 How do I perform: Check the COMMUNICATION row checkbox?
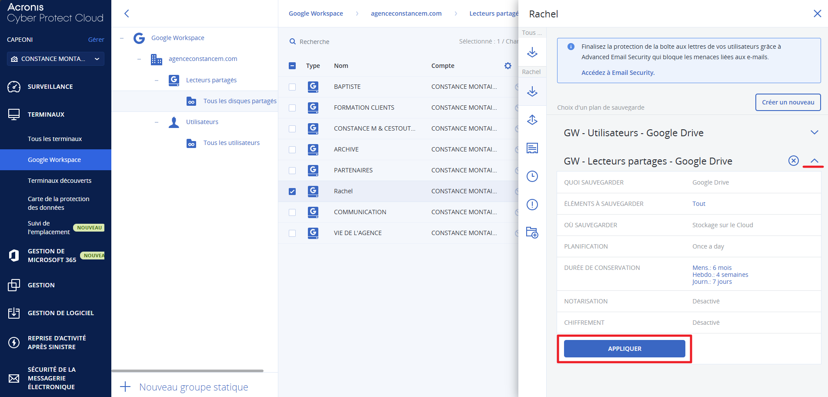(292, 212)
